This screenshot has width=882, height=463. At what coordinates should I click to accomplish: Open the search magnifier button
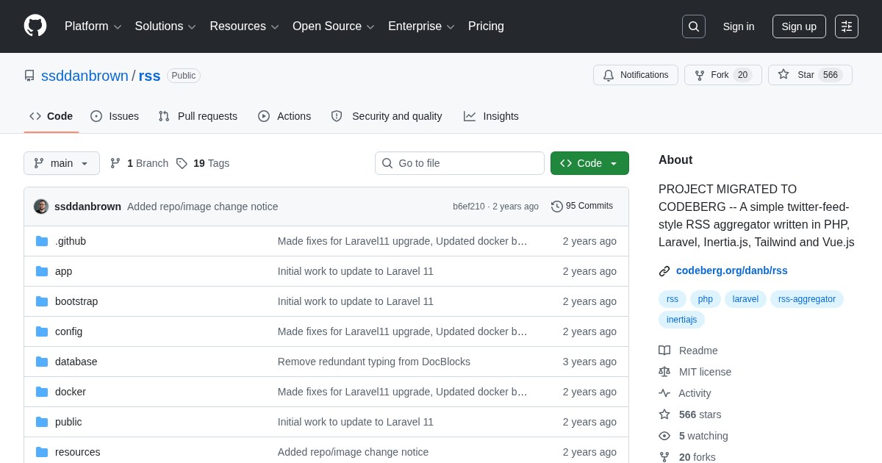click(694, 26)
